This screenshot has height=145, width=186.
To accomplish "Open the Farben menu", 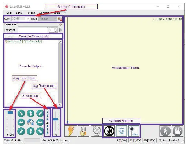I will pyautogui.click(x=31, y=13).
